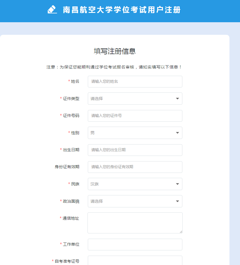Click the resize handle of 通信地址 textarea

[x=181, y=232]
